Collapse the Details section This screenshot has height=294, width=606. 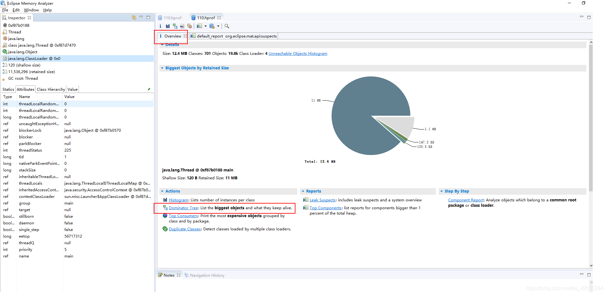162,45
